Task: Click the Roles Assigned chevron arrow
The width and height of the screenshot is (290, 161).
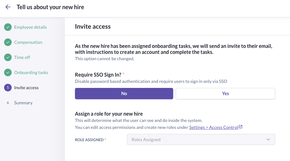Action: (x=268, y=140)
